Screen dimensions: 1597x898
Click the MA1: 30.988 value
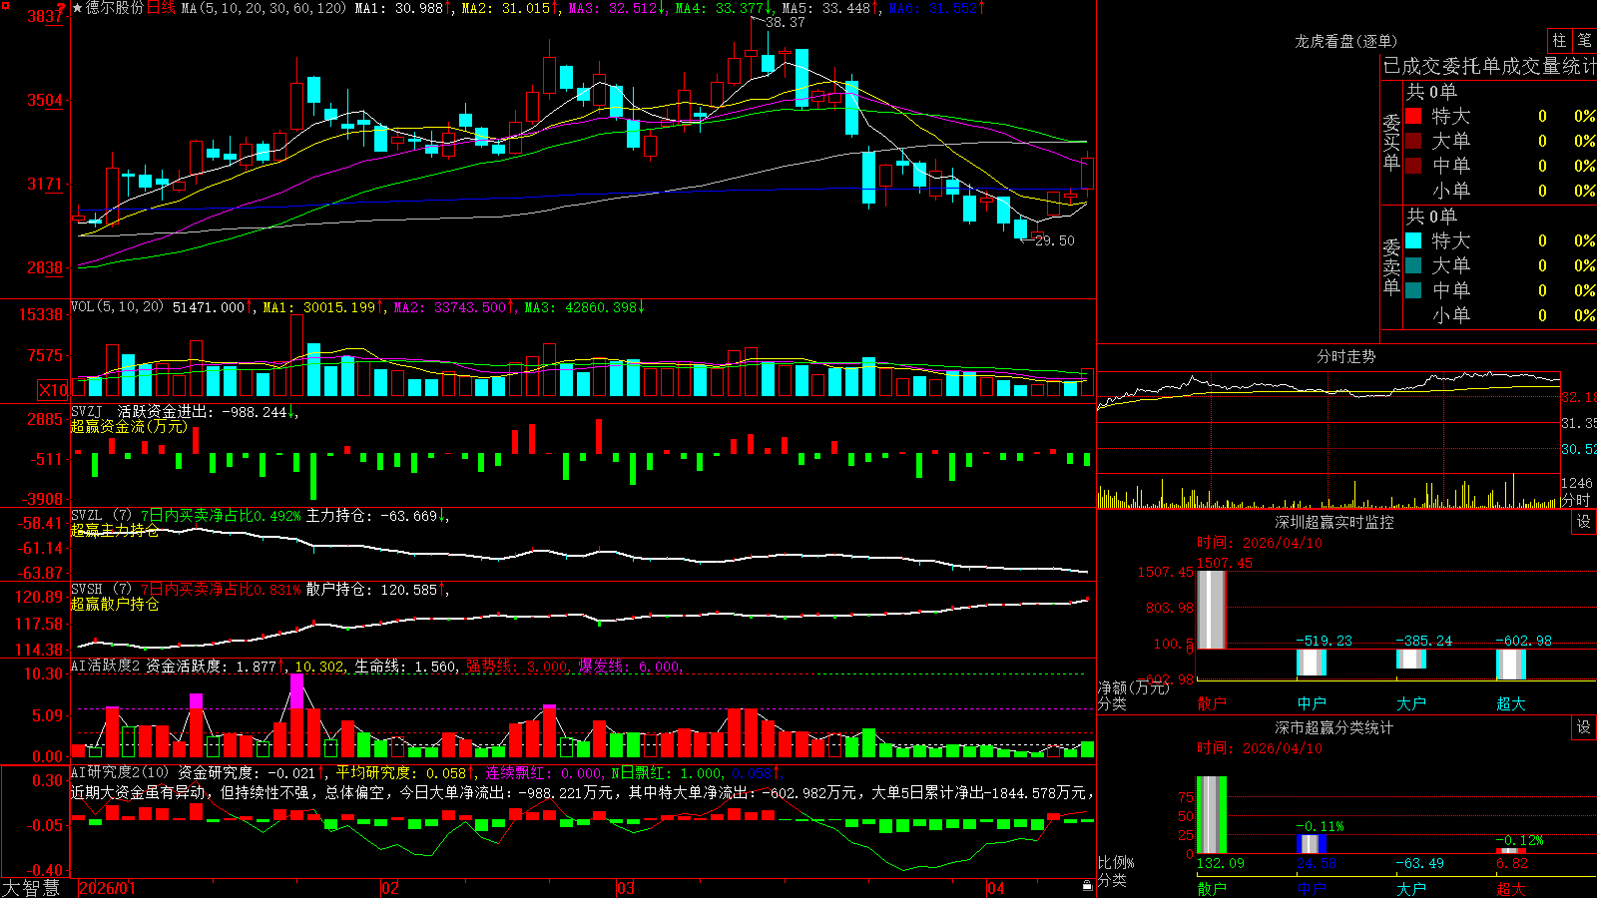coord(403,8)
